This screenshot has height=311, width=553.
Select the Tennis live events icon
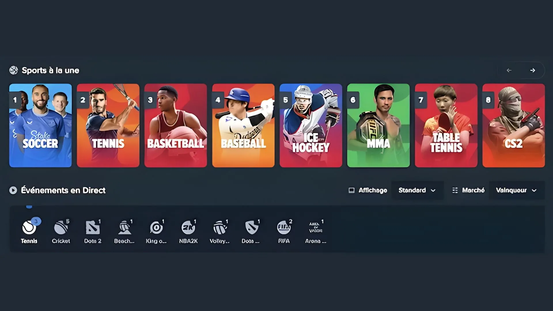[x=29, y=228]
